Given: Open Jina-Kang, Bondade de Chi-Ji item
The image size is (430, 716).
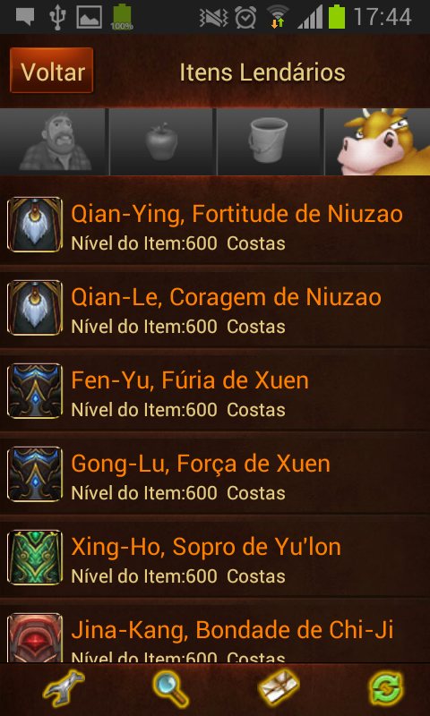Looking at the screenshot, I should 215,633.
